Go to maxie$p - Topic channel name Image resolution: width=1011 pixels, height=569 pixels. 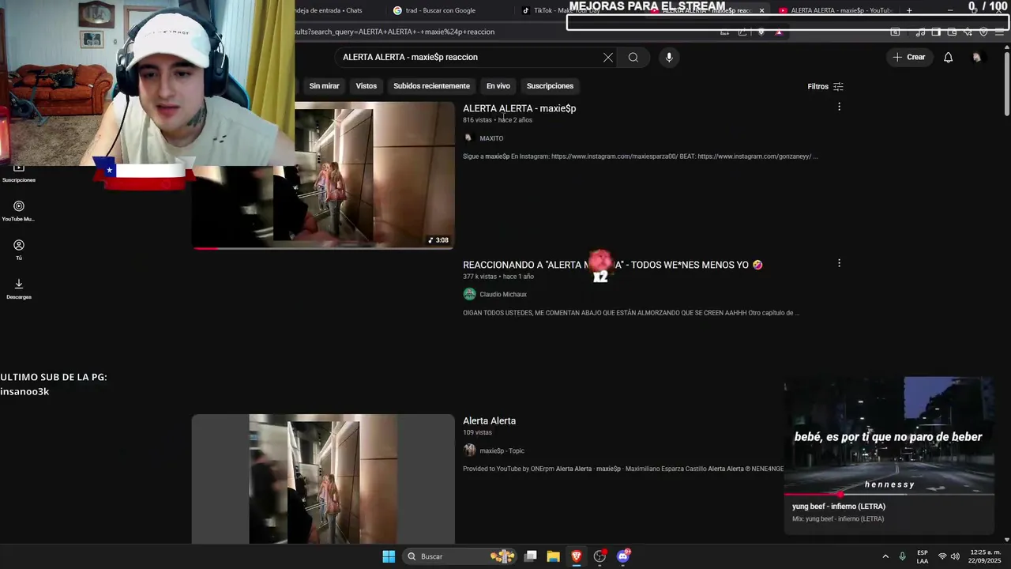pyautogui.click(x=502, y=450)
